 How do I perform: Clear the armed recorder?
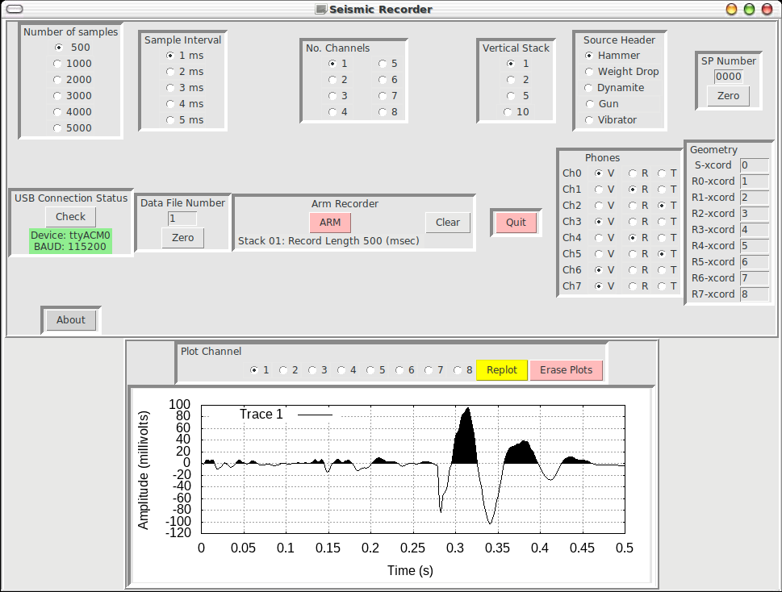pos(447,223)
